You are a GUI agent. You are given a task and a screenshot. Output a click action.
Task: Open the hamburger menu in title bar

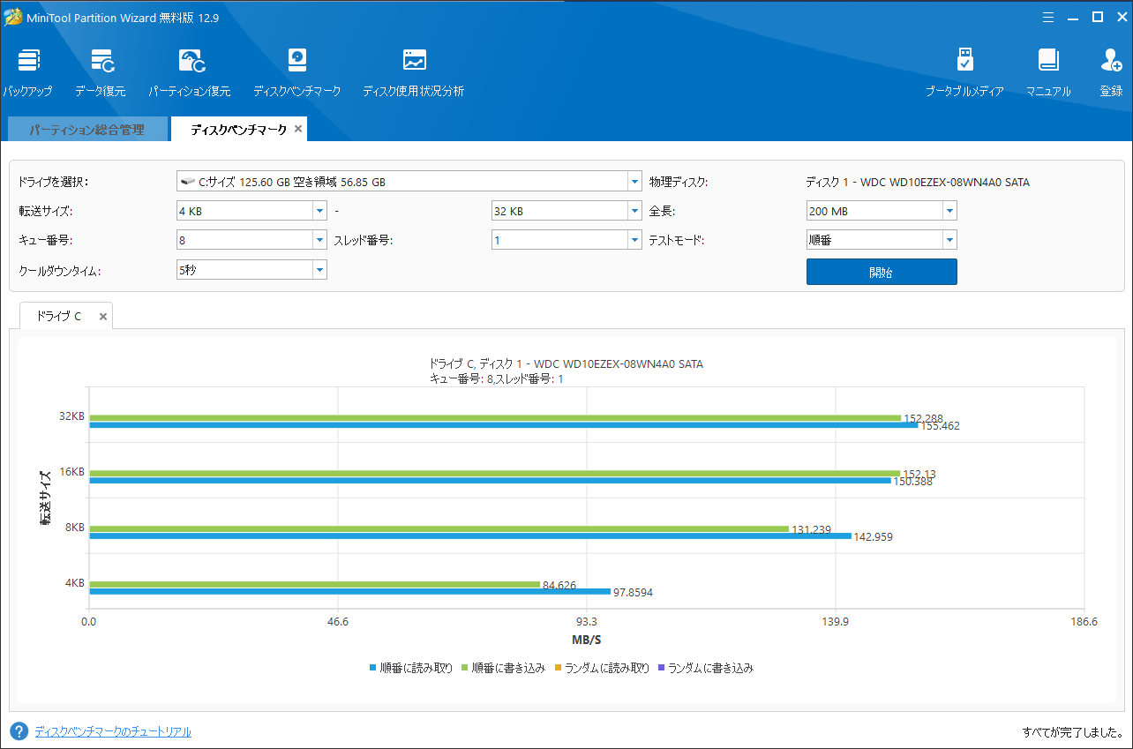(1047, 17)
